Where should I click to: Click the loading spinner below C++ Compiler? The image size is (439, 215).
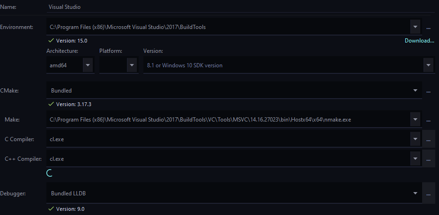(49, 173)
